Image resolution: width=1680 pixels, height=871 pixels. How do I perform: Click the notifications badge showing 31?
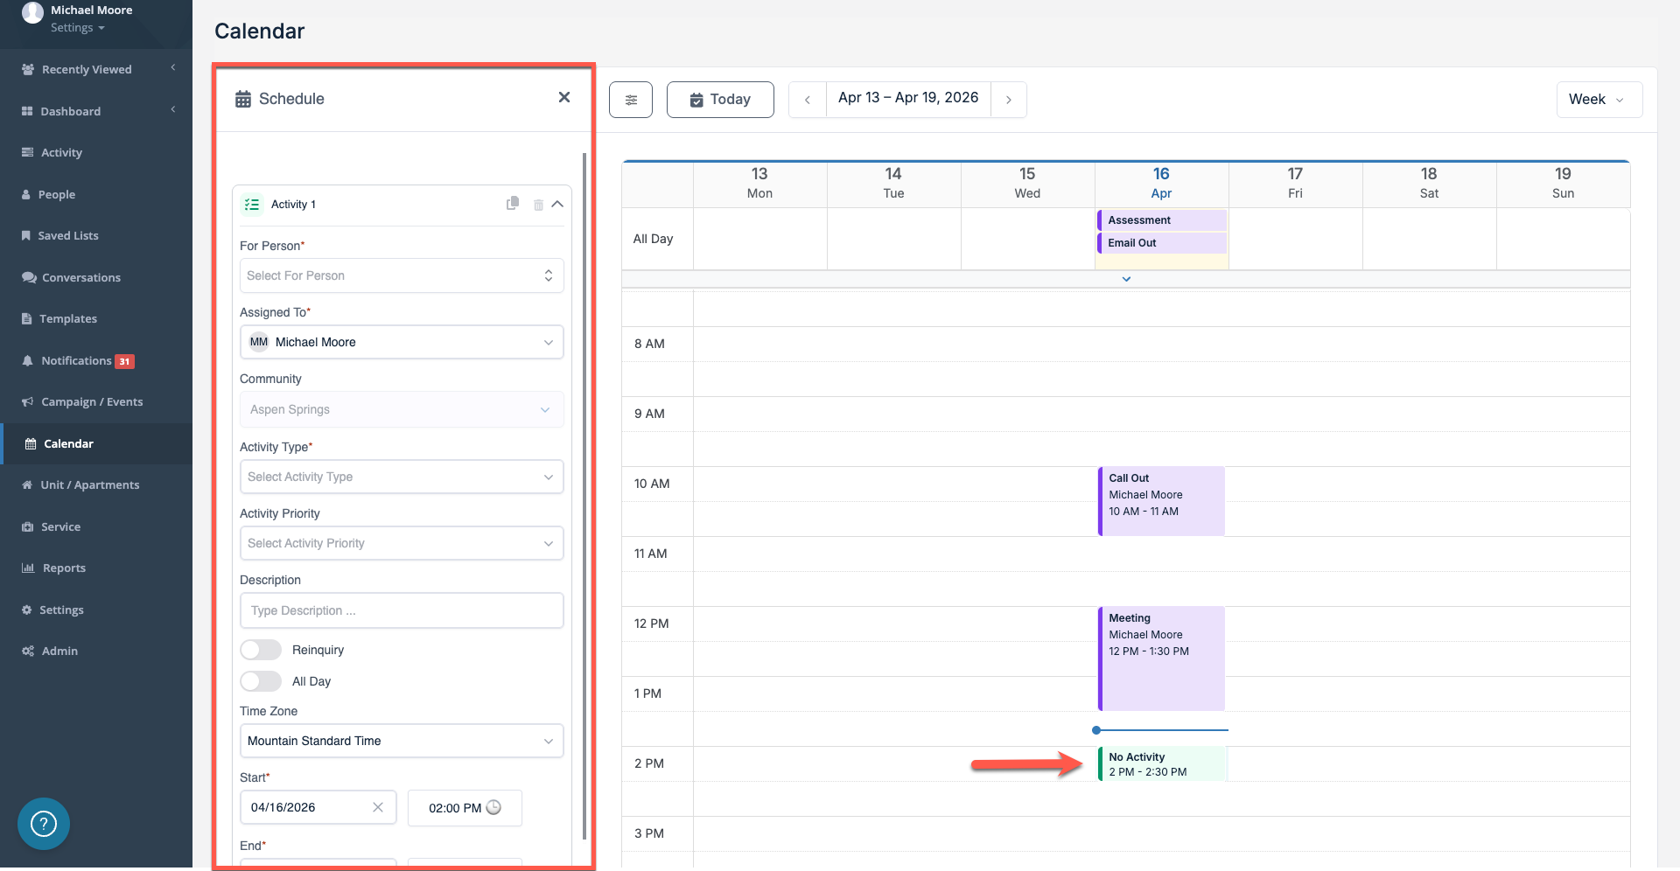click(124, 361)
